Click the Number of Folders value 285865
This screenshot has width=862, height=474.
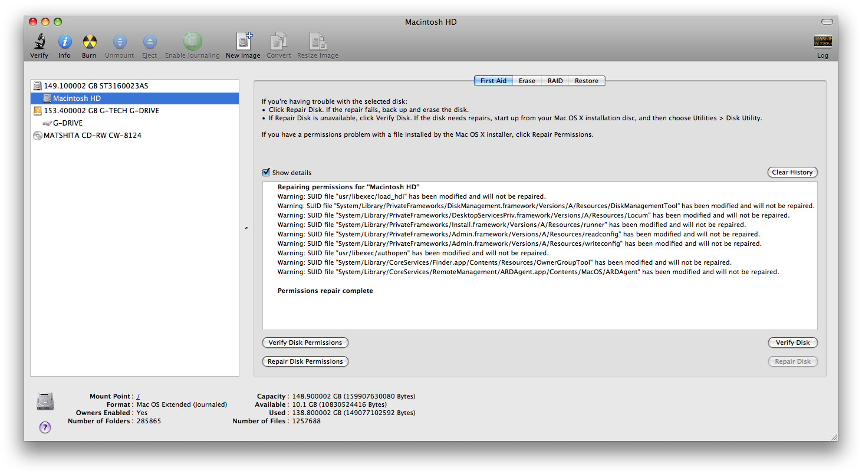tap(149, 421)
